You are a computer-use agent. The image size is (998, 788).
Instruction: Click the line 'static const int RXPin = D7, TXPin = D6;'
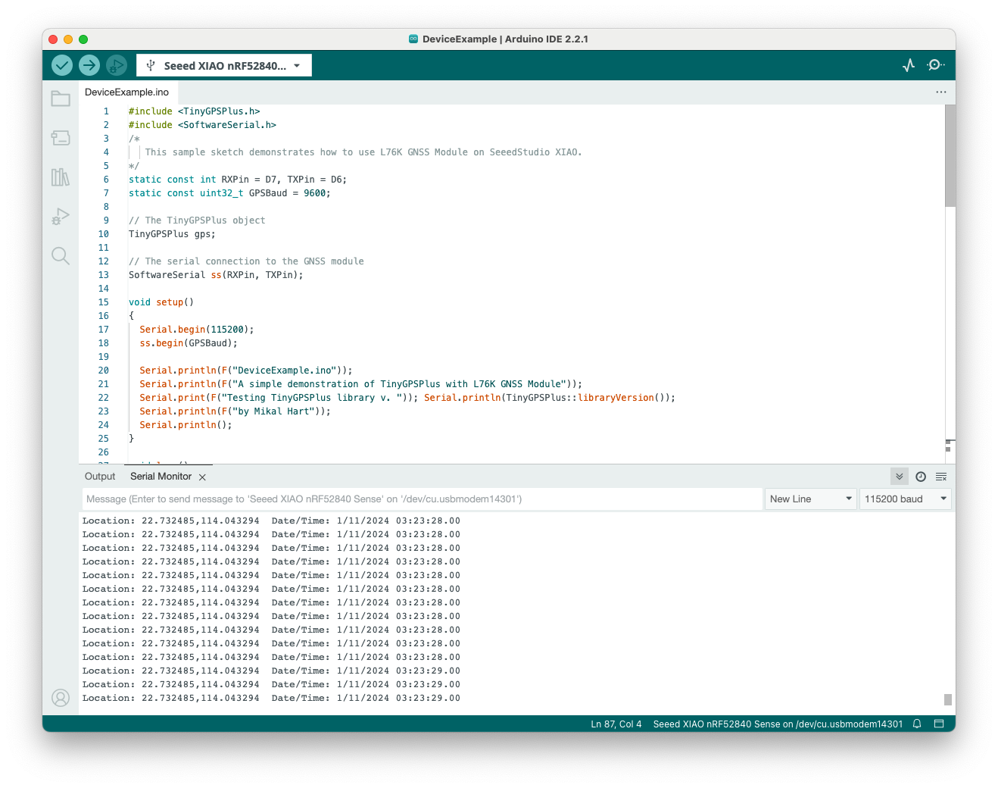pos(238,180)
